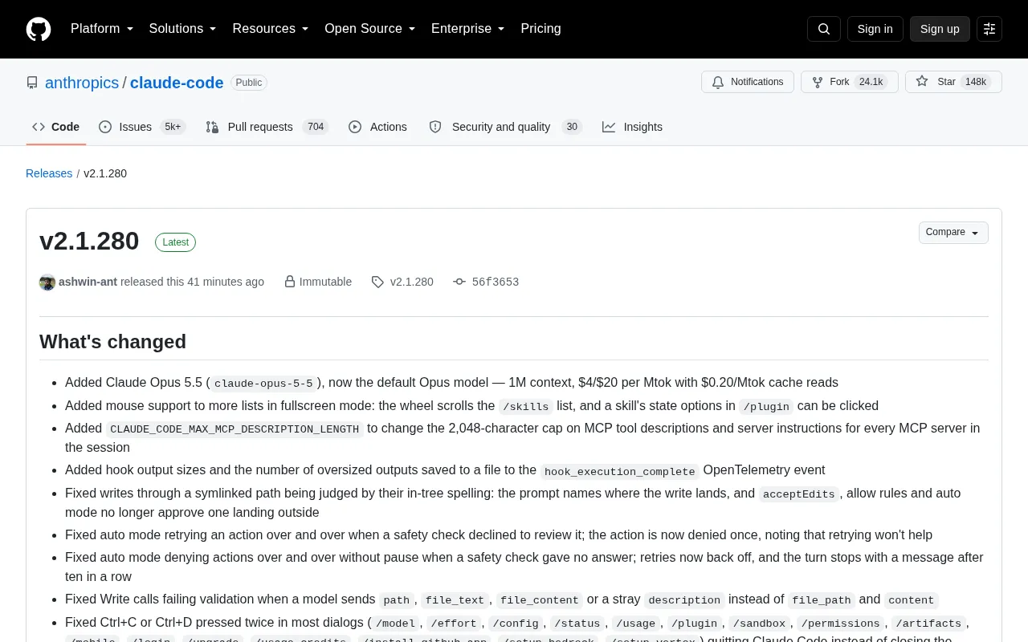Click the claude-opus-5-5 code text
The width and height of the screenshot is (1028, 642).
(x=263, y=384)
